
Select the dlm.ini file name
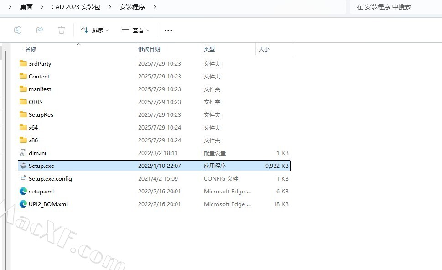point(37,153)
